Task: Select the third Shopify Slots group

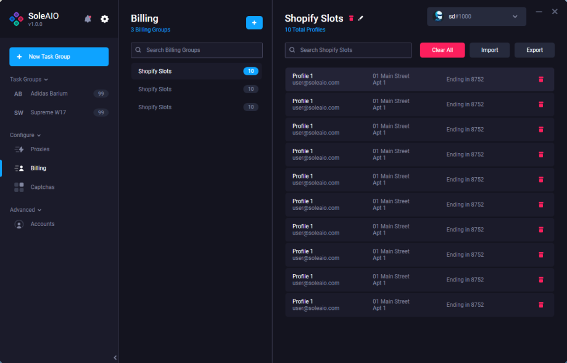Action: [197, 107]
